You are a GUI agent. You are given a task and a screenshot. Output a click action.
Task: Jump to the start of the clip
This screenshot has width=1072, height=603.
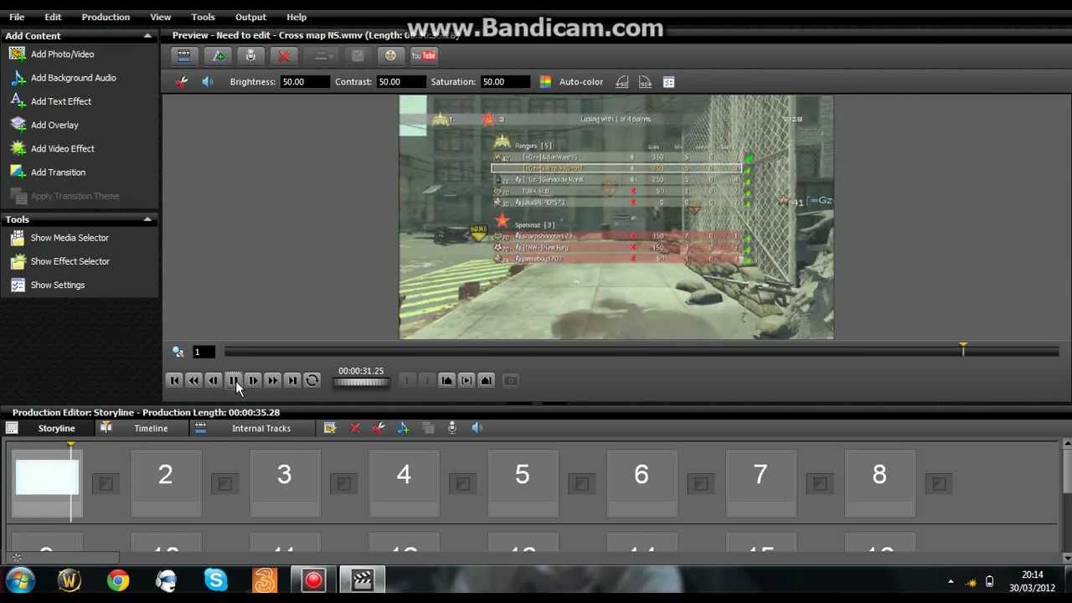174,380
